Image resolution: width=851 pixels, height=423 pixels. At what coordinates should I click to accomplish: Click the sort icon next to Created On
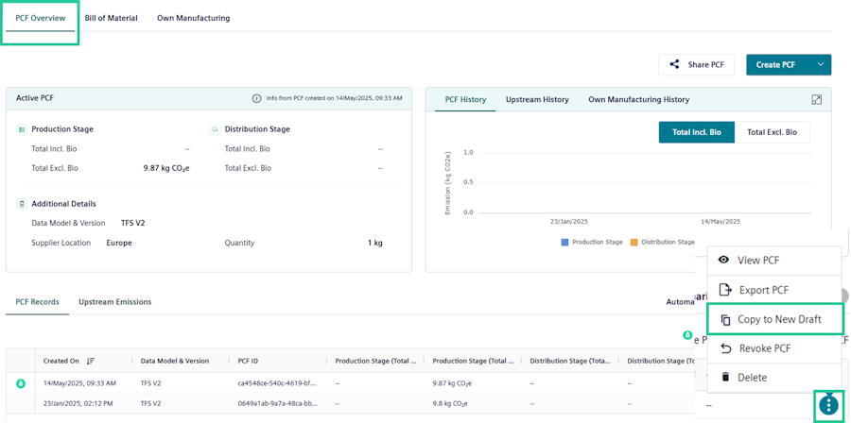(91, 361)
